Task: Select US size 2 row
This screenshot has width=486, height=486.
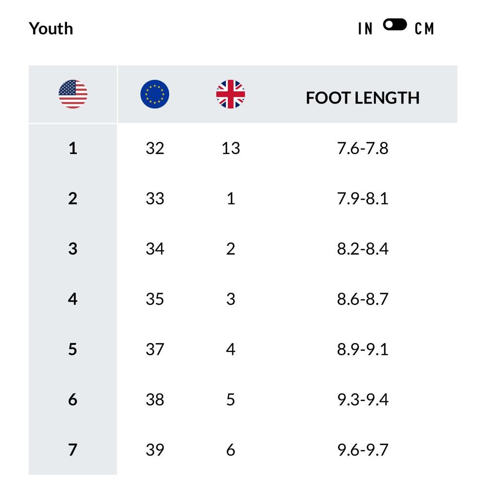Action: coord(73,198)
